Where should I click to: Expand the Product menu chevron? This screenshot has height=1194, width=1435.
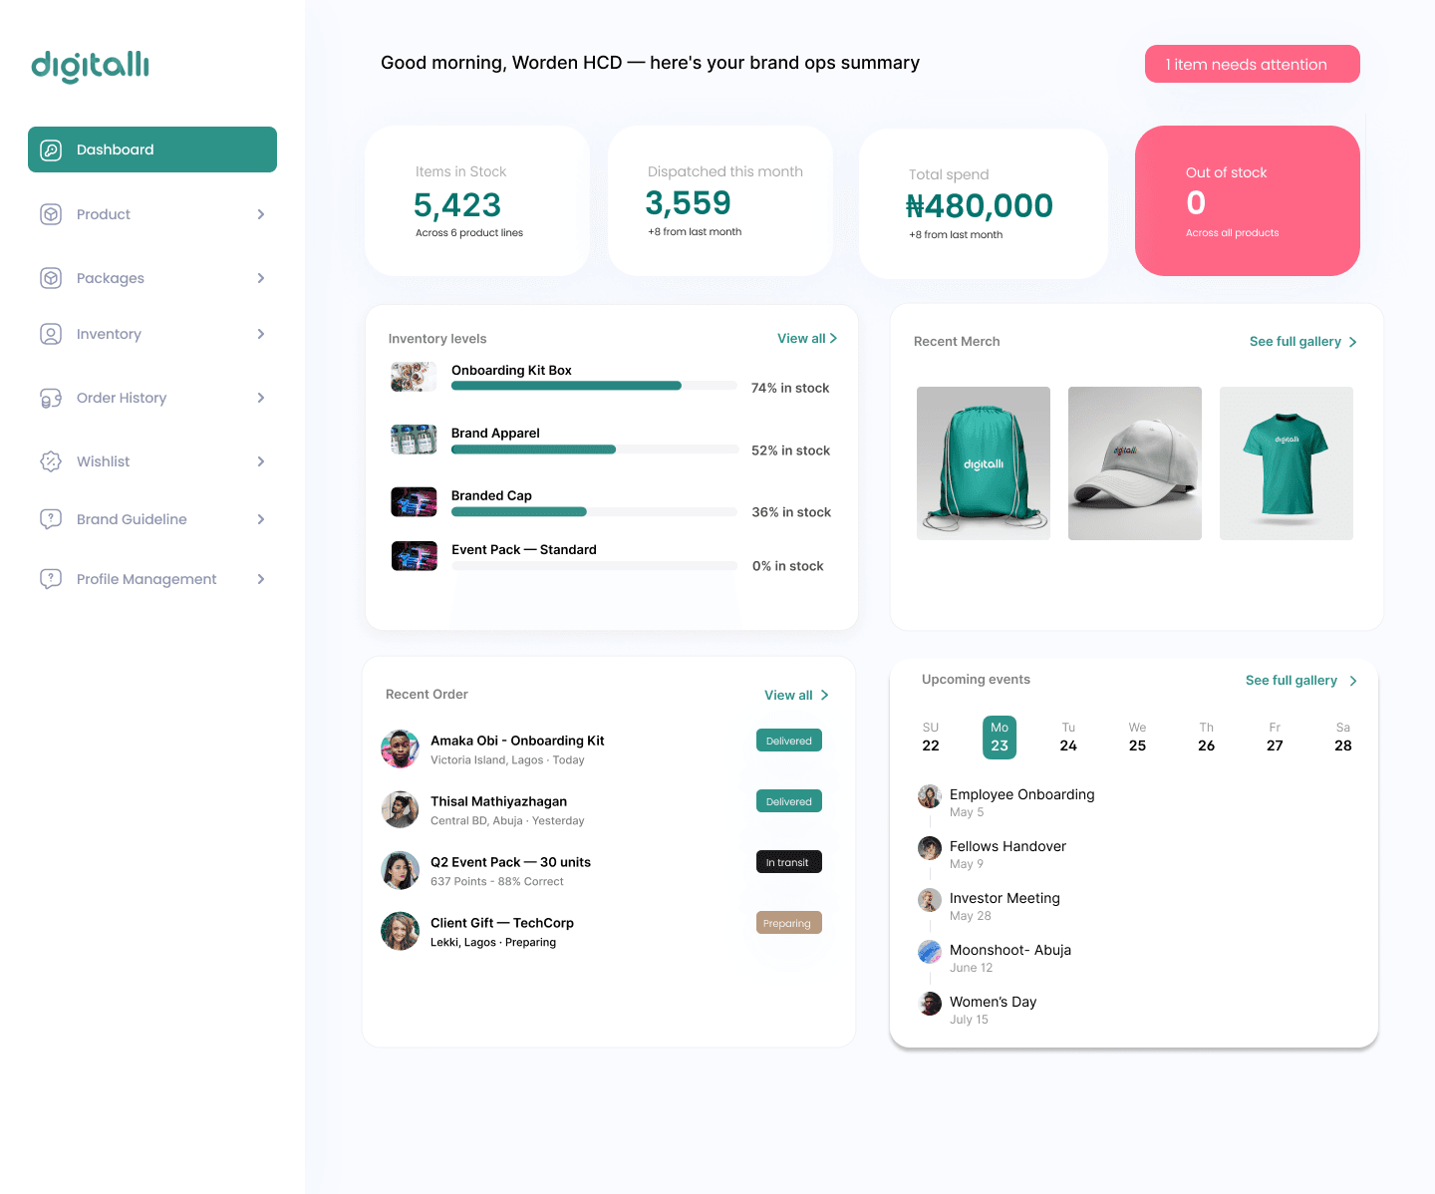tap(261, 213)
